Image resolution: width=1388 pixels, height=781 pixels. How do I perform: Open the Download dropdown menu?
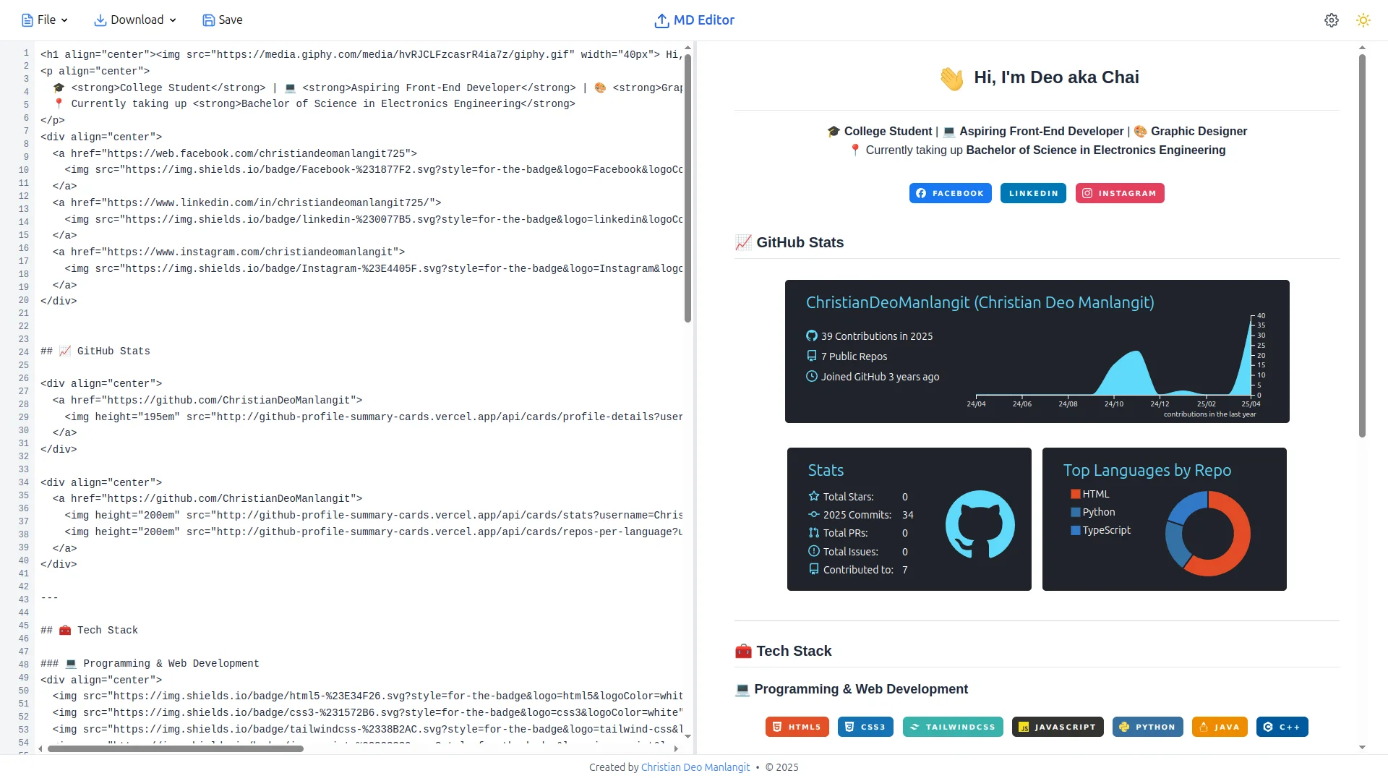[x=136, y=20]
